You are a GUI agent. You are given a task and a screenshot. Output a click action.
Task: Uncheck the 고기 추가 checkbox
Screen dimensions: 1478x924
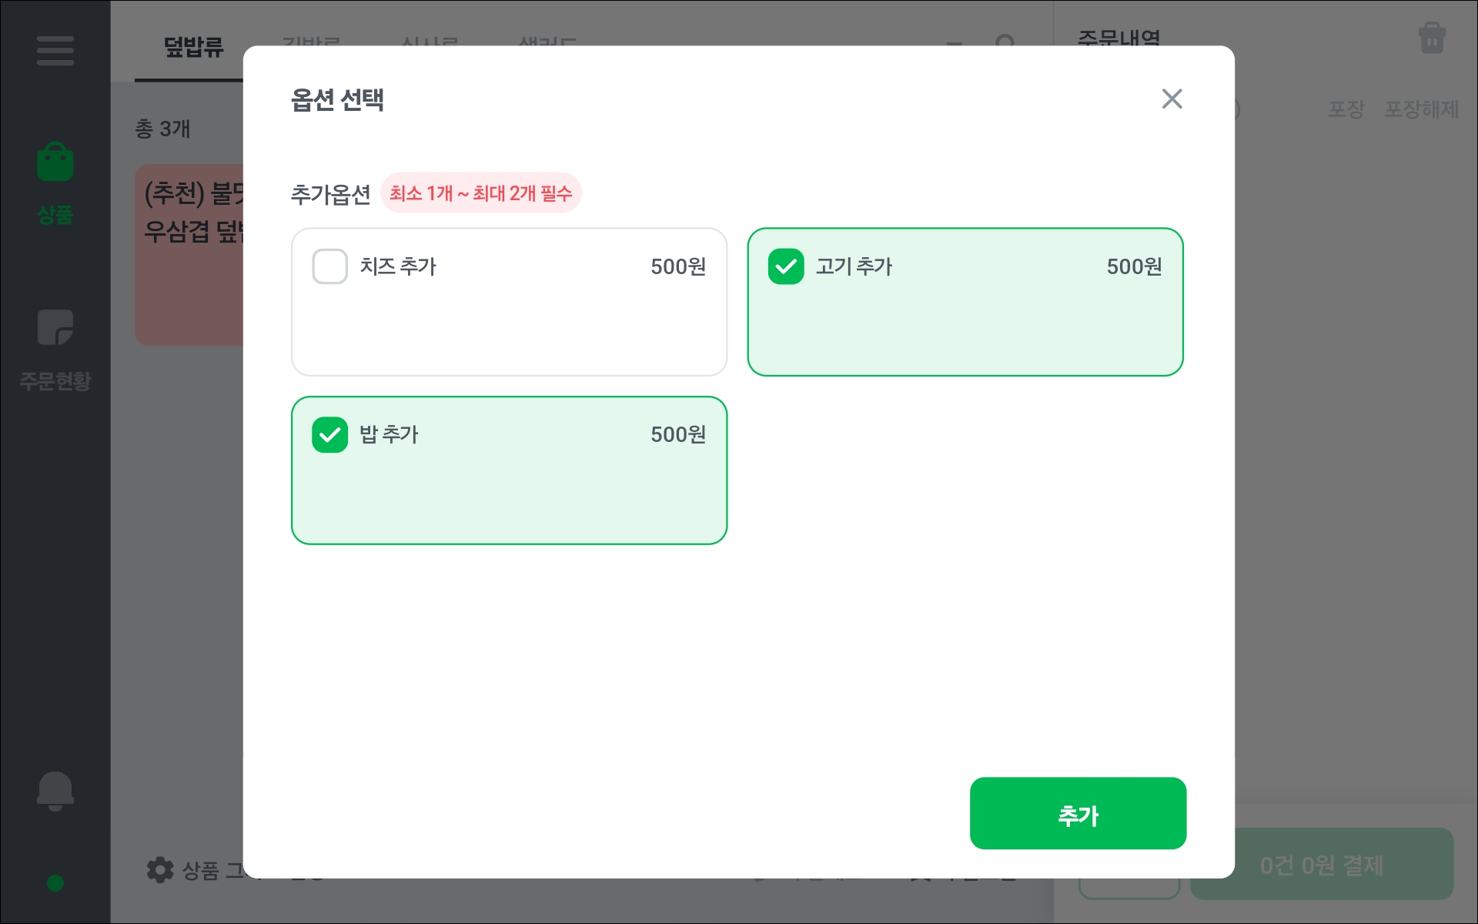pos(786,266)
